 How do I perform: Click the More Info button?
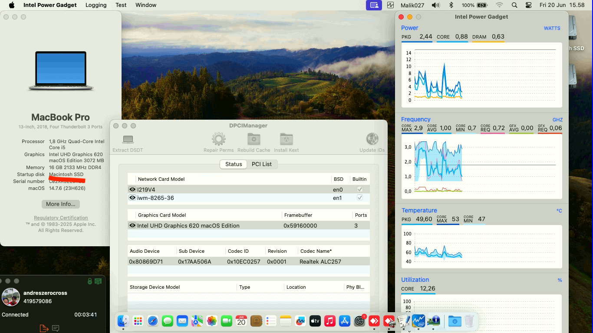pyautogui.click(x=60, y=204)
